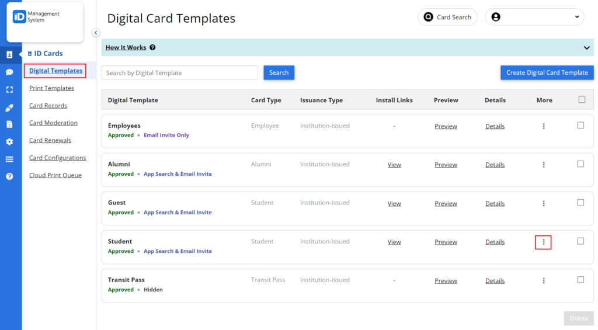This screenshot has height=330, width=598.
Task: Open the help question mark sidebar icon
Action: click(9, 176)
